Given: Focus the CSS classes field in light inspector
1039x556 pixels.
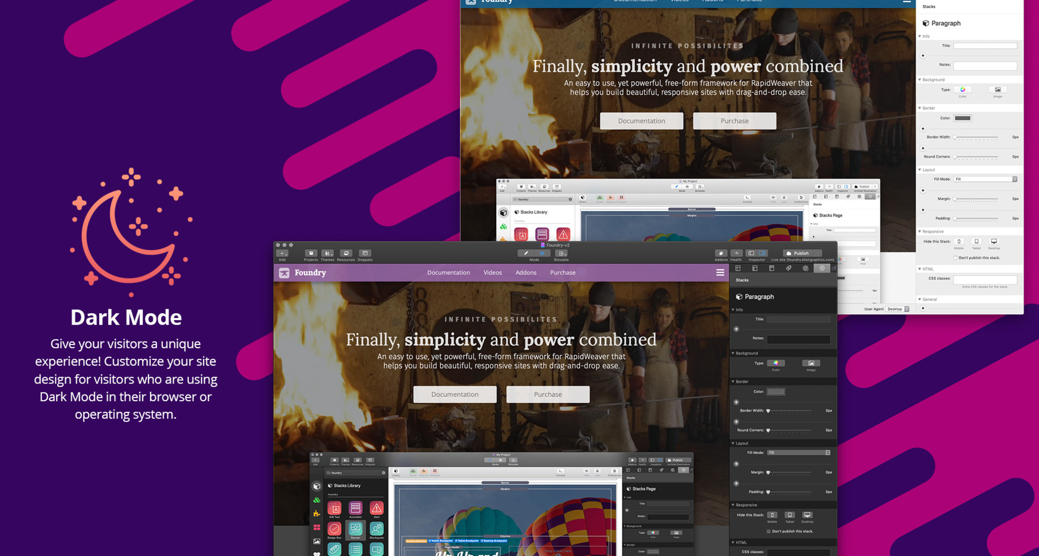Looking at the screenshot, I should [985, 280].
